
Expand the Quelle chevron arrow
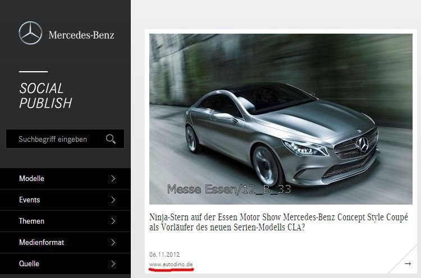(113, 264)
